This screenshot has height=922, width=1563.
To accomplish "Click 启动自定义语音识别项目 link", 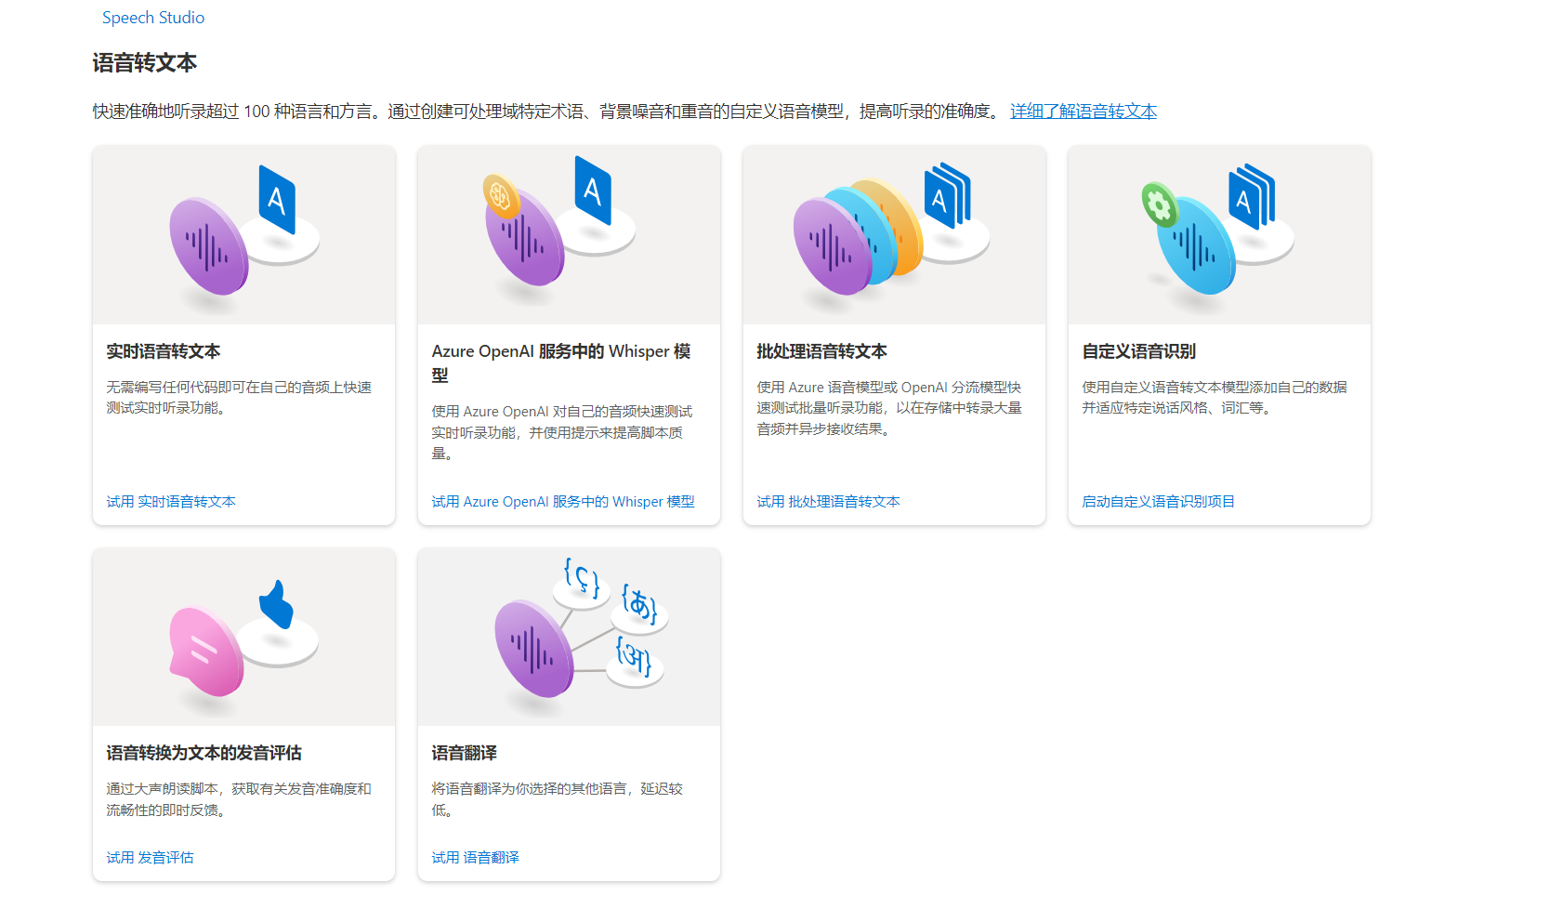I will tap(1158, 502).
